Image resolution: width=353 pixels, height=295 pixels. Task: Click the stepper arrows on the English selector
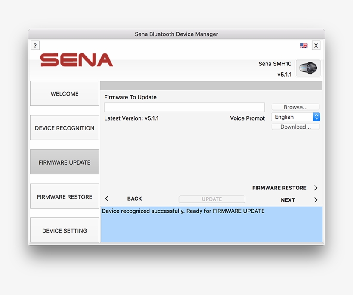pyautogui.click(x=316, y=117)
